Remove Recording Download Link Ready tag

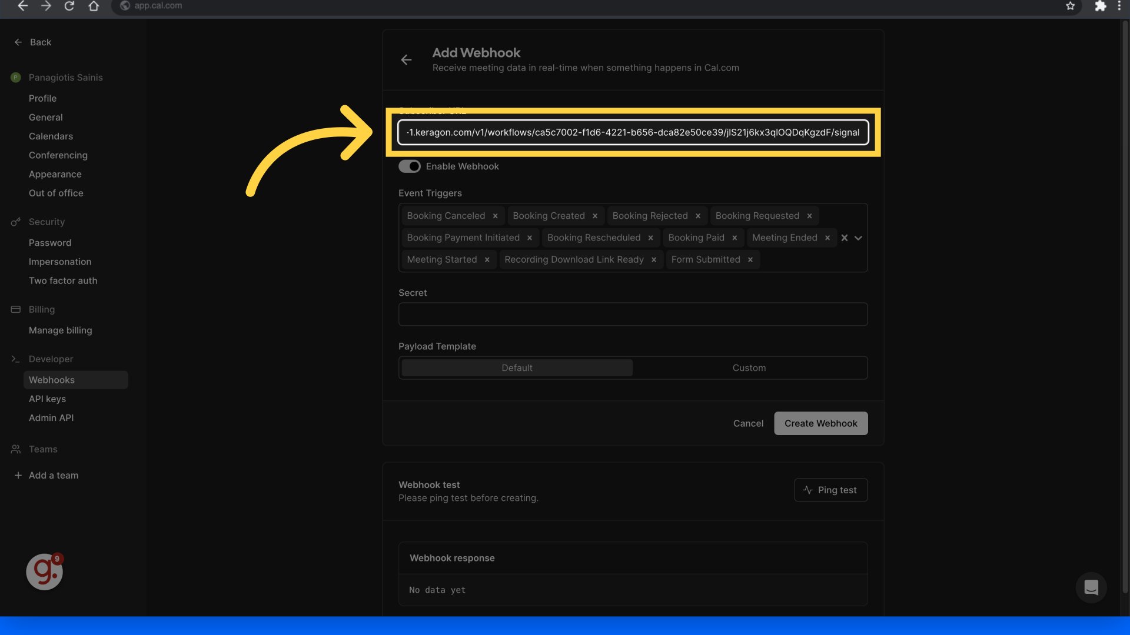click(x=654, y=259)
